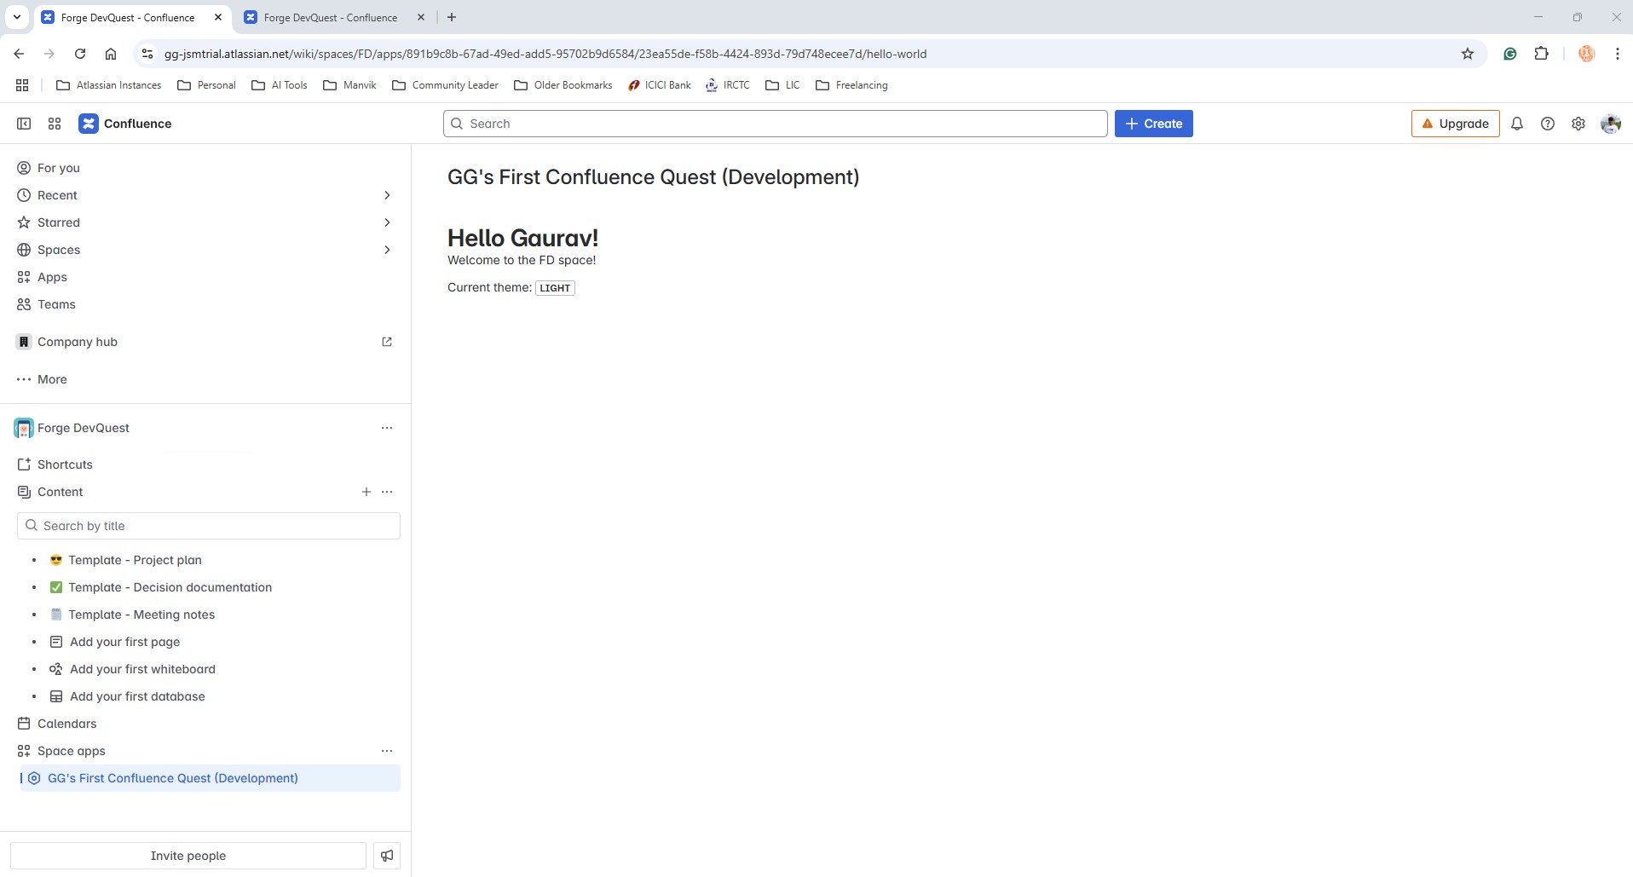This screenshot has height=877, width=1633.
Task: Open the Atlassian Instances bookmark folder
Action: click(108, 85)
